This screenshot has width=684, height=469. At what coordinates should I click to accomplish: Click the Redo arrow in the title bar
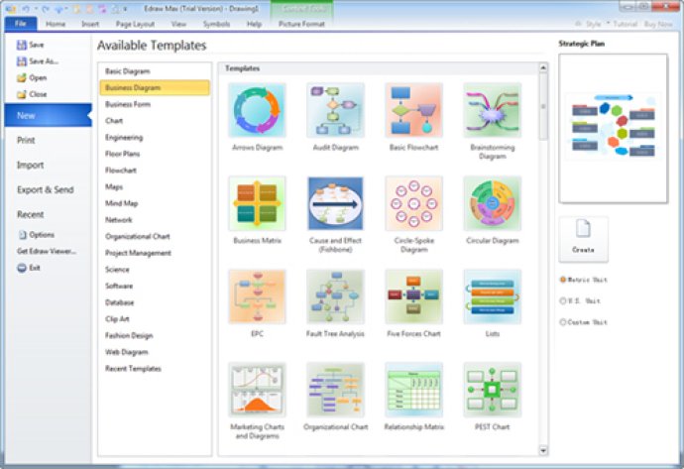click(46, 9)
